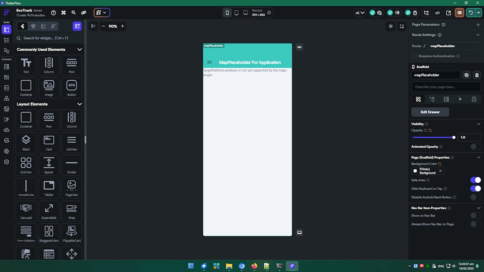
Task: Toggle the preview eye button
Action: point(460,13)
